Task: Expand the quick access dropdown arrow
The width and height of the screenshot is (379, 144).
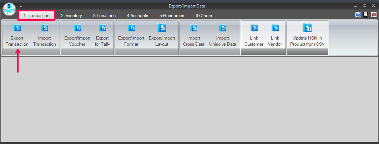Action: [21, 6]
